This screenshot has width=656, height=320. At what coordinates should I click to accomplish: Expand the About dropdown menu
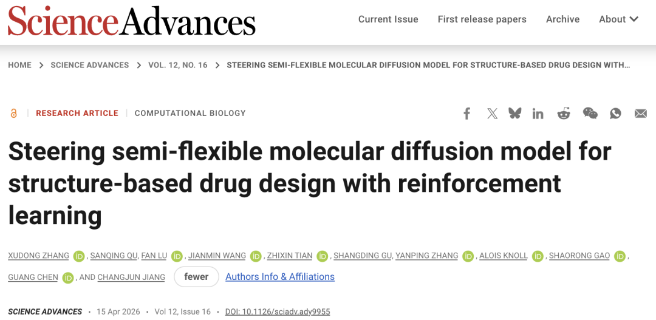(618, 19)
